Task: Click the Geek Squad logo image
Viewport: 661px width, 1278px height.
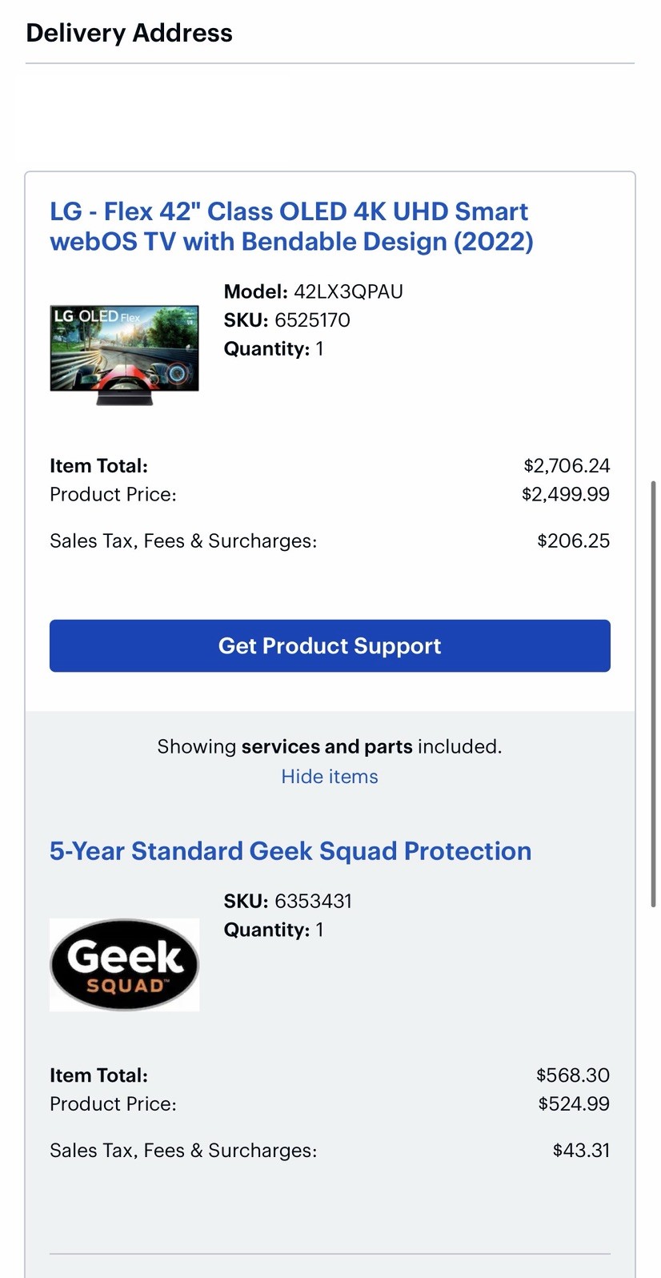Action: 124,965
